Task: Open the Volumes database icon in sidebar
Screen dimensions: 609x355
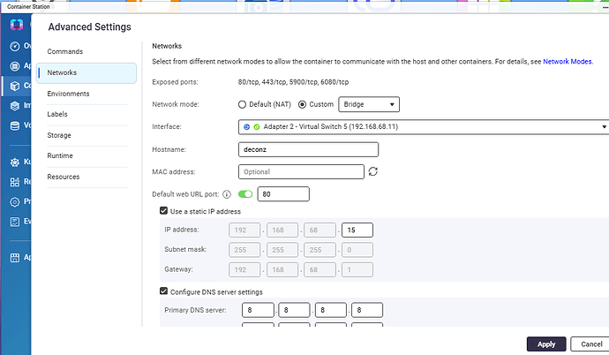Action: coord(13,125)
